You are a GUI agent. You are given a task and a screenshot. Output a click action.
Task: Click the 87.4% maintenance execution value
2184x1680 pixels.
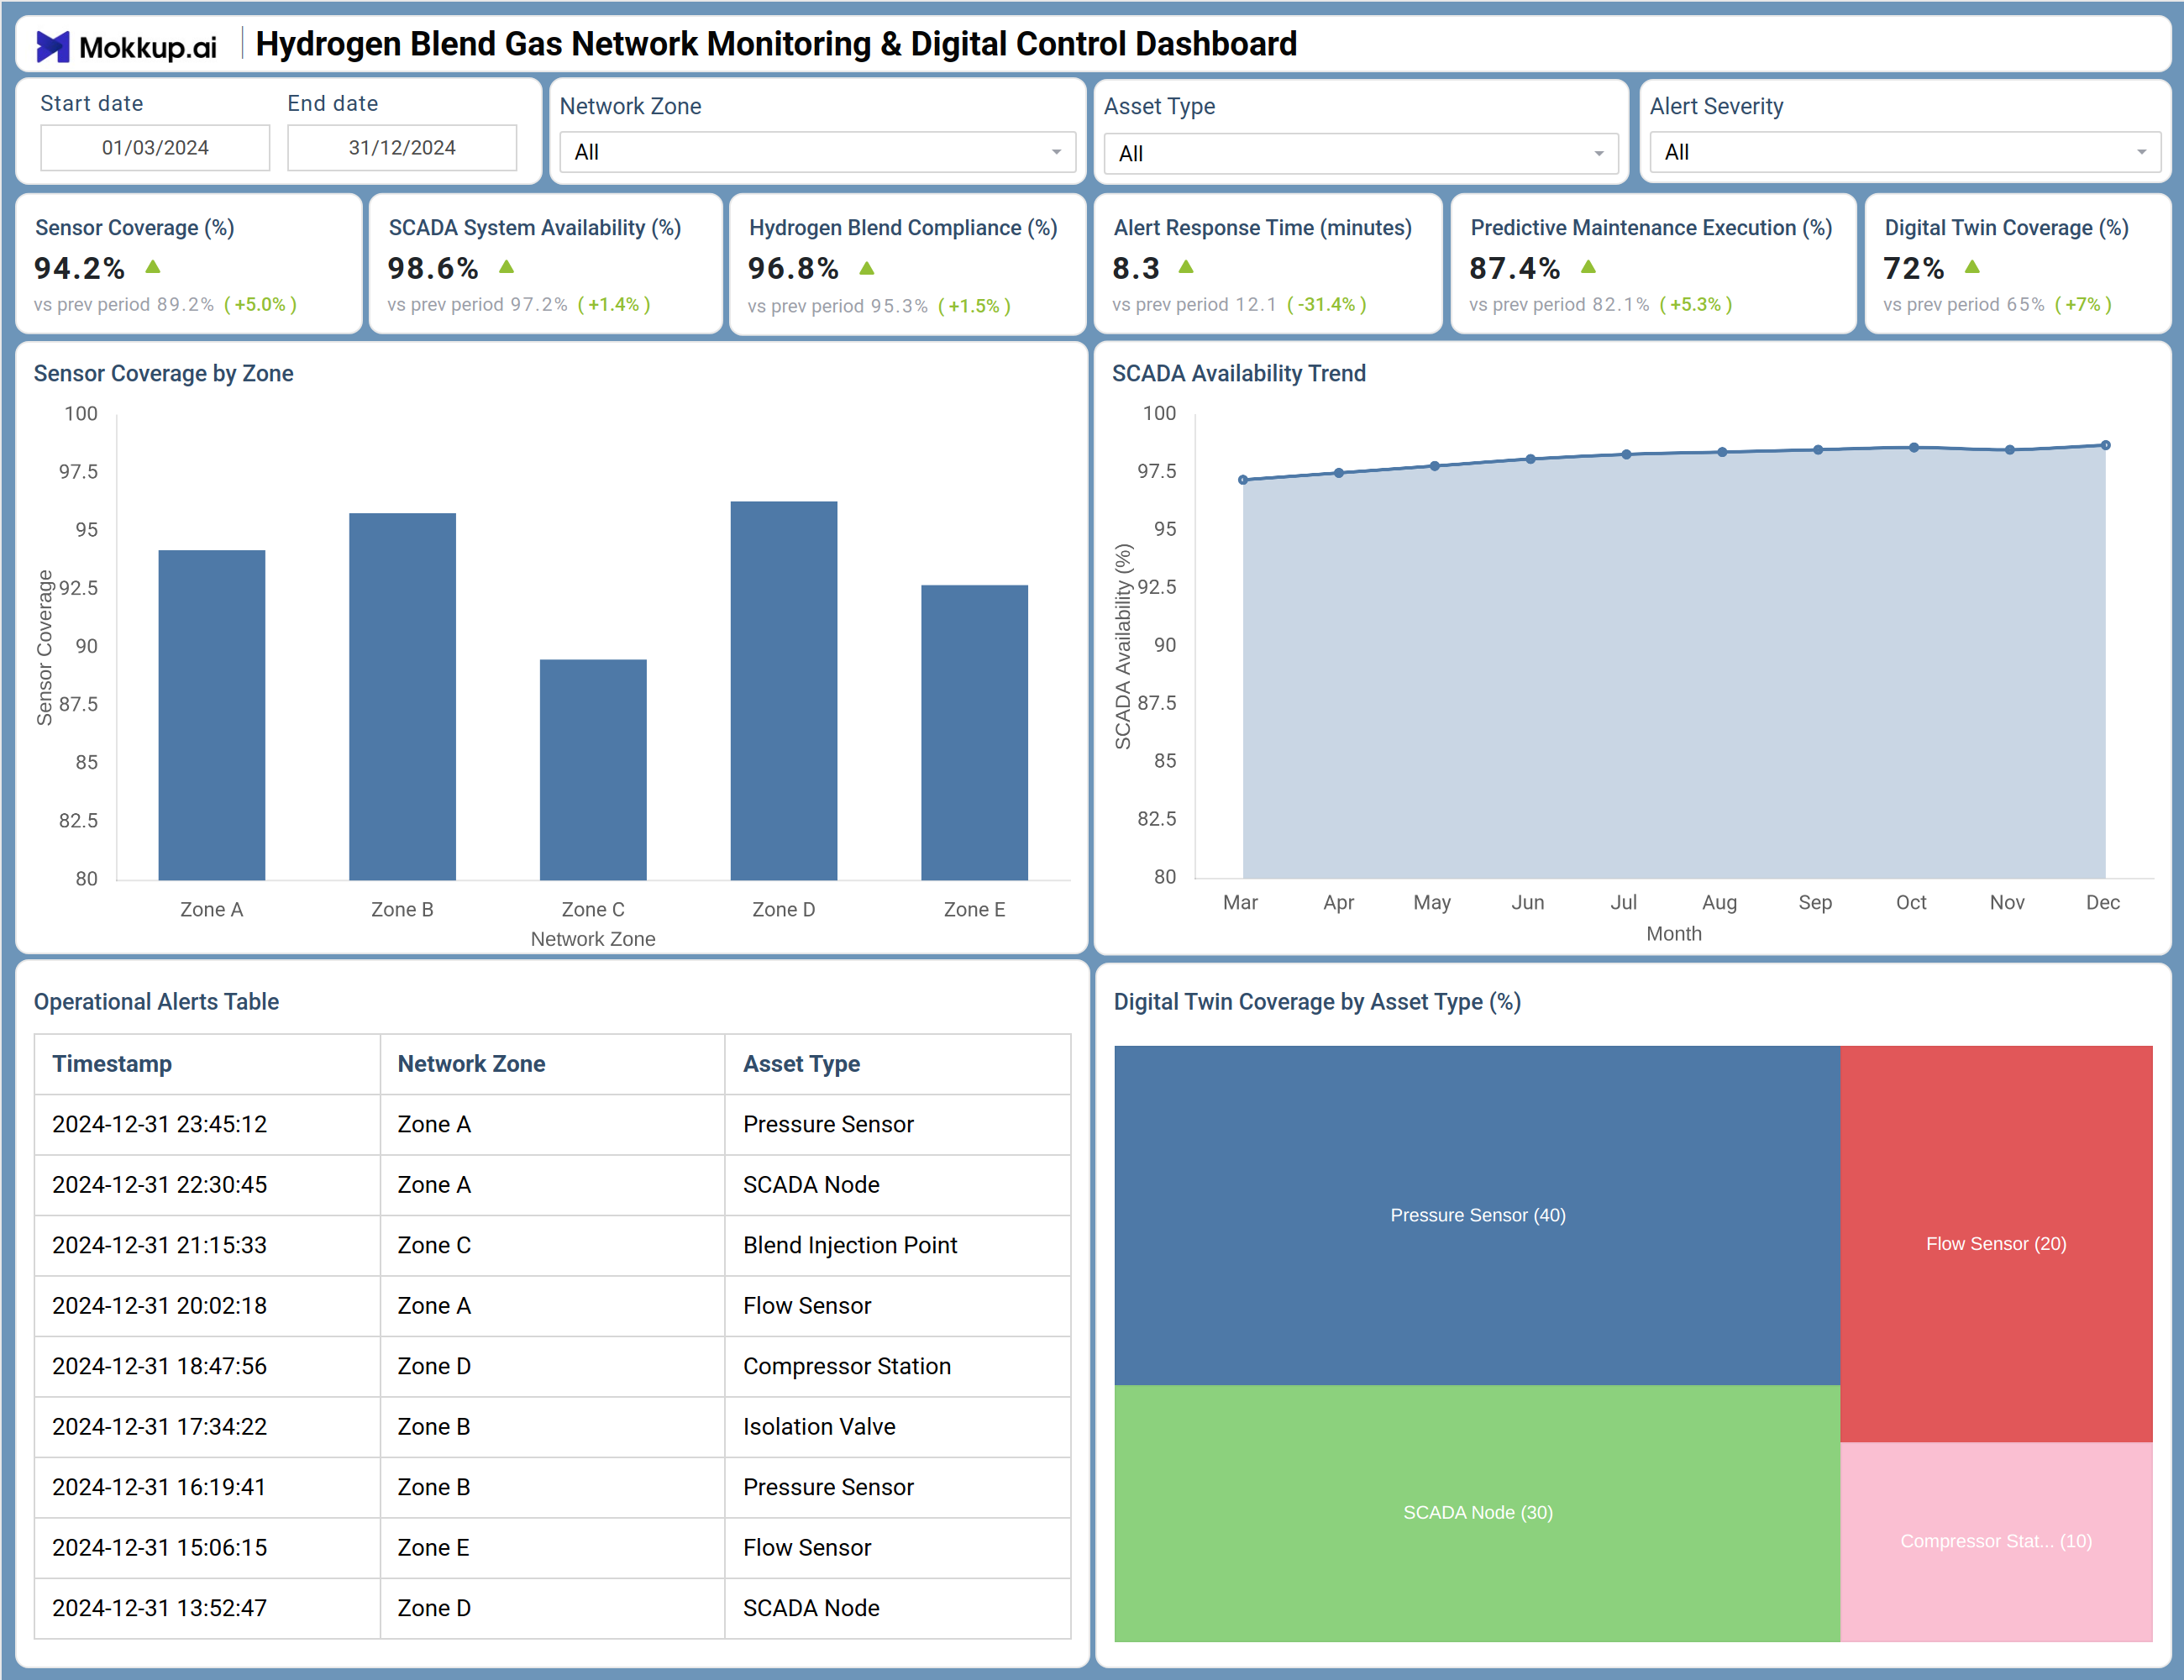1514,268
